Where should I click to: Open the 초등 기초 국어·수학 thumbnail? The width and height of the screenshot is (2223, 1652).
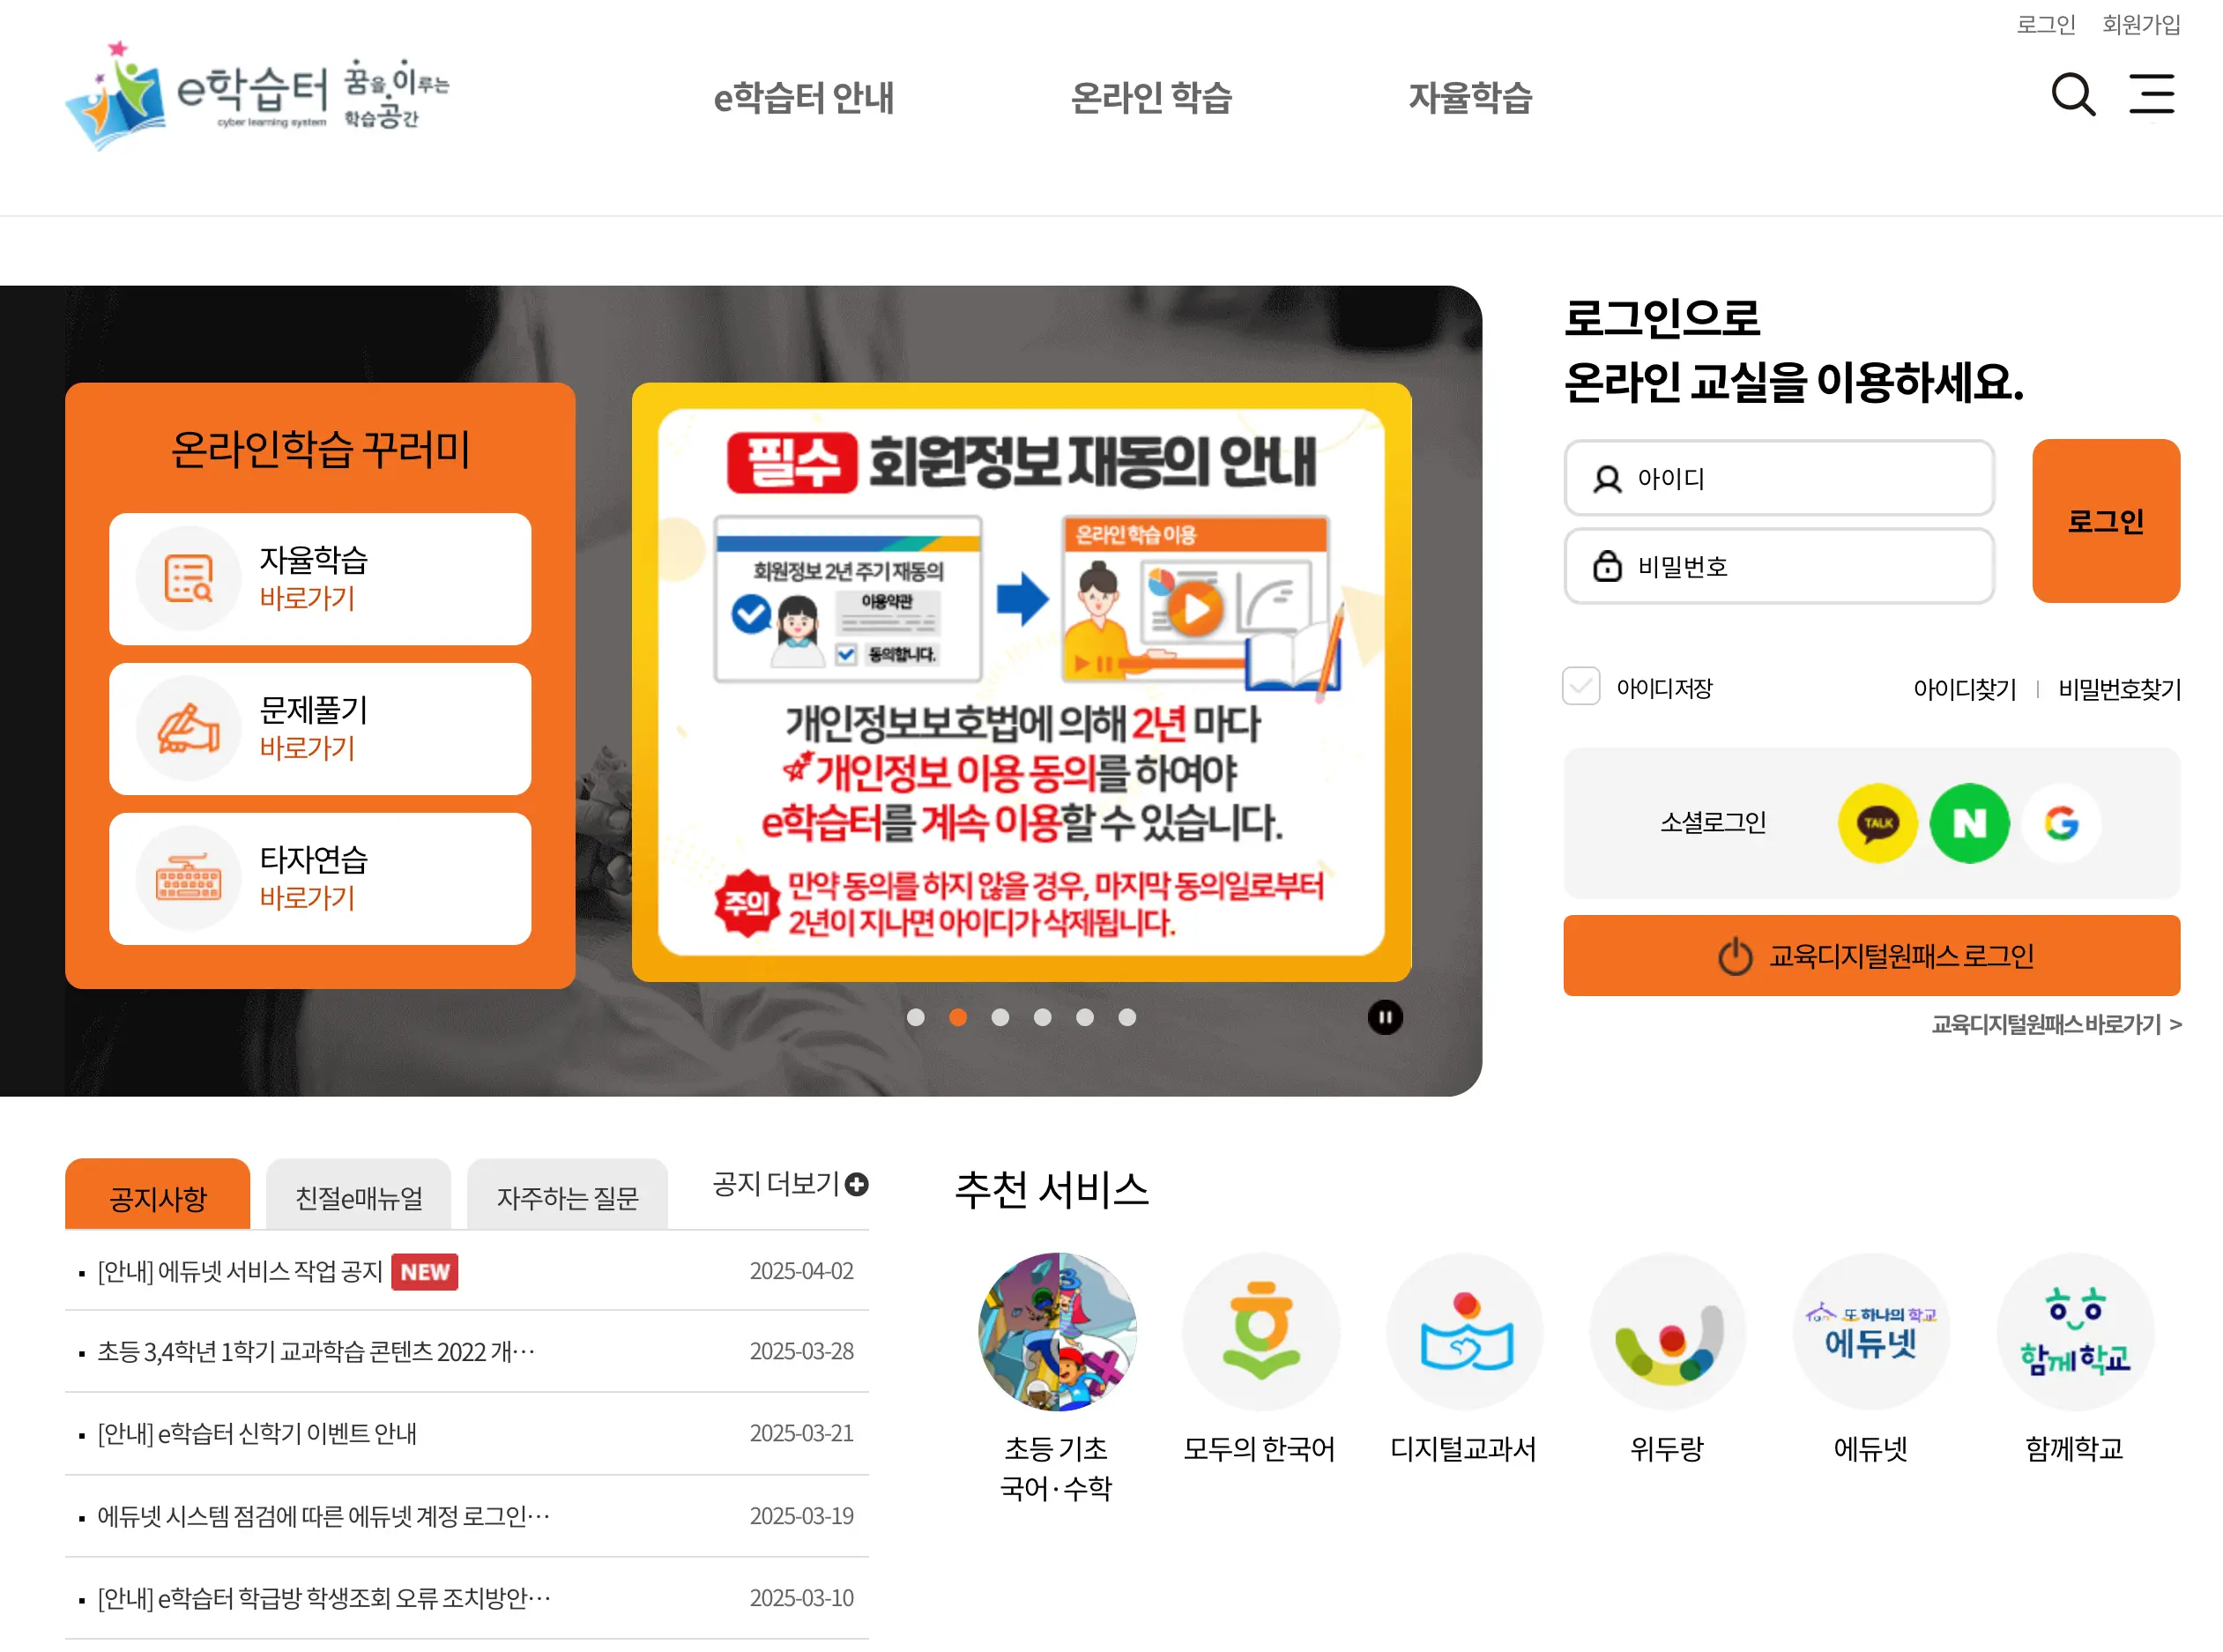pyautogui.click(x=1059, y=1333)
